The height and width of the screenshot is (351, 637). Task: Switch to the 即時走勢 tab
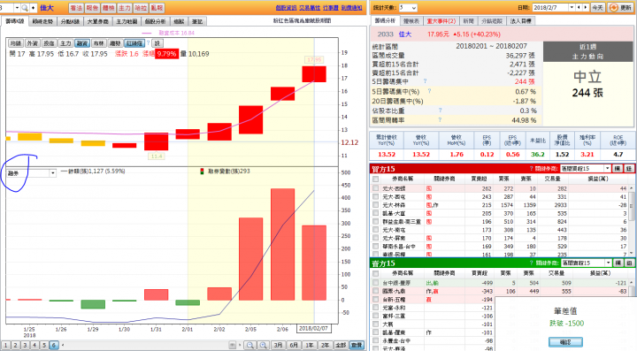42,21
